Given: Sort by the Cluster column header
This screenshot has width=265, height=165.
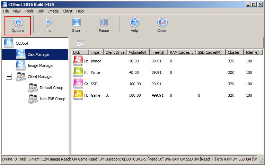Looking at the screenshot, I should point(235,52).
